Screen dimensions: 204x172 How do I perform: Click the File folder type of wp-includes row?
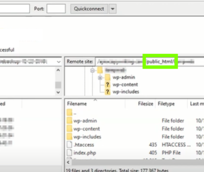click(173, 137)
